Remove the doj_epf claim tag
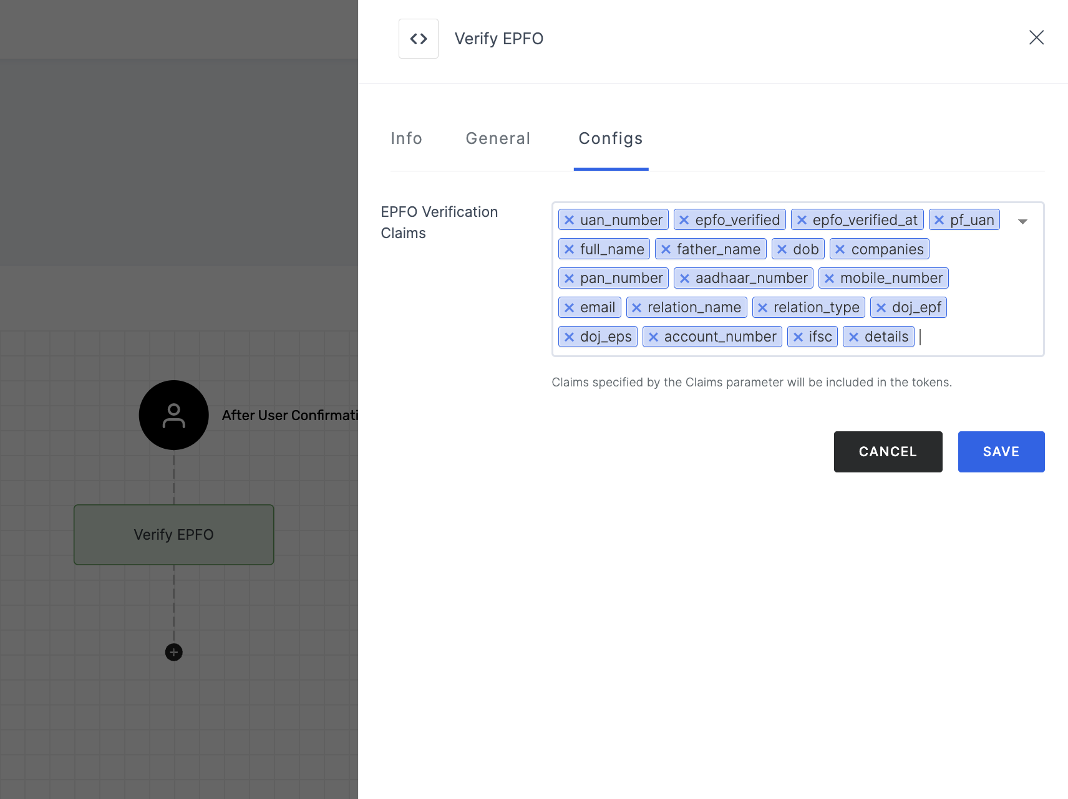 (881, 308)
